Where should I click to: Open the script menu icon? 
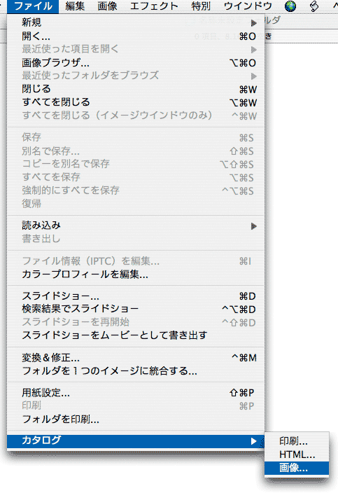click(x=314, y=6)
